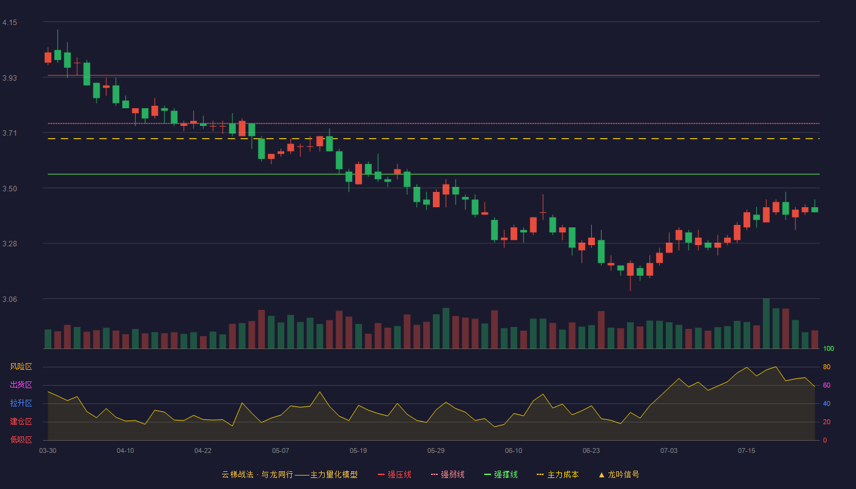Click the 03-30 date label
Image resolution: width=856 pixels, height=489 pixels.
coord(48,450)
